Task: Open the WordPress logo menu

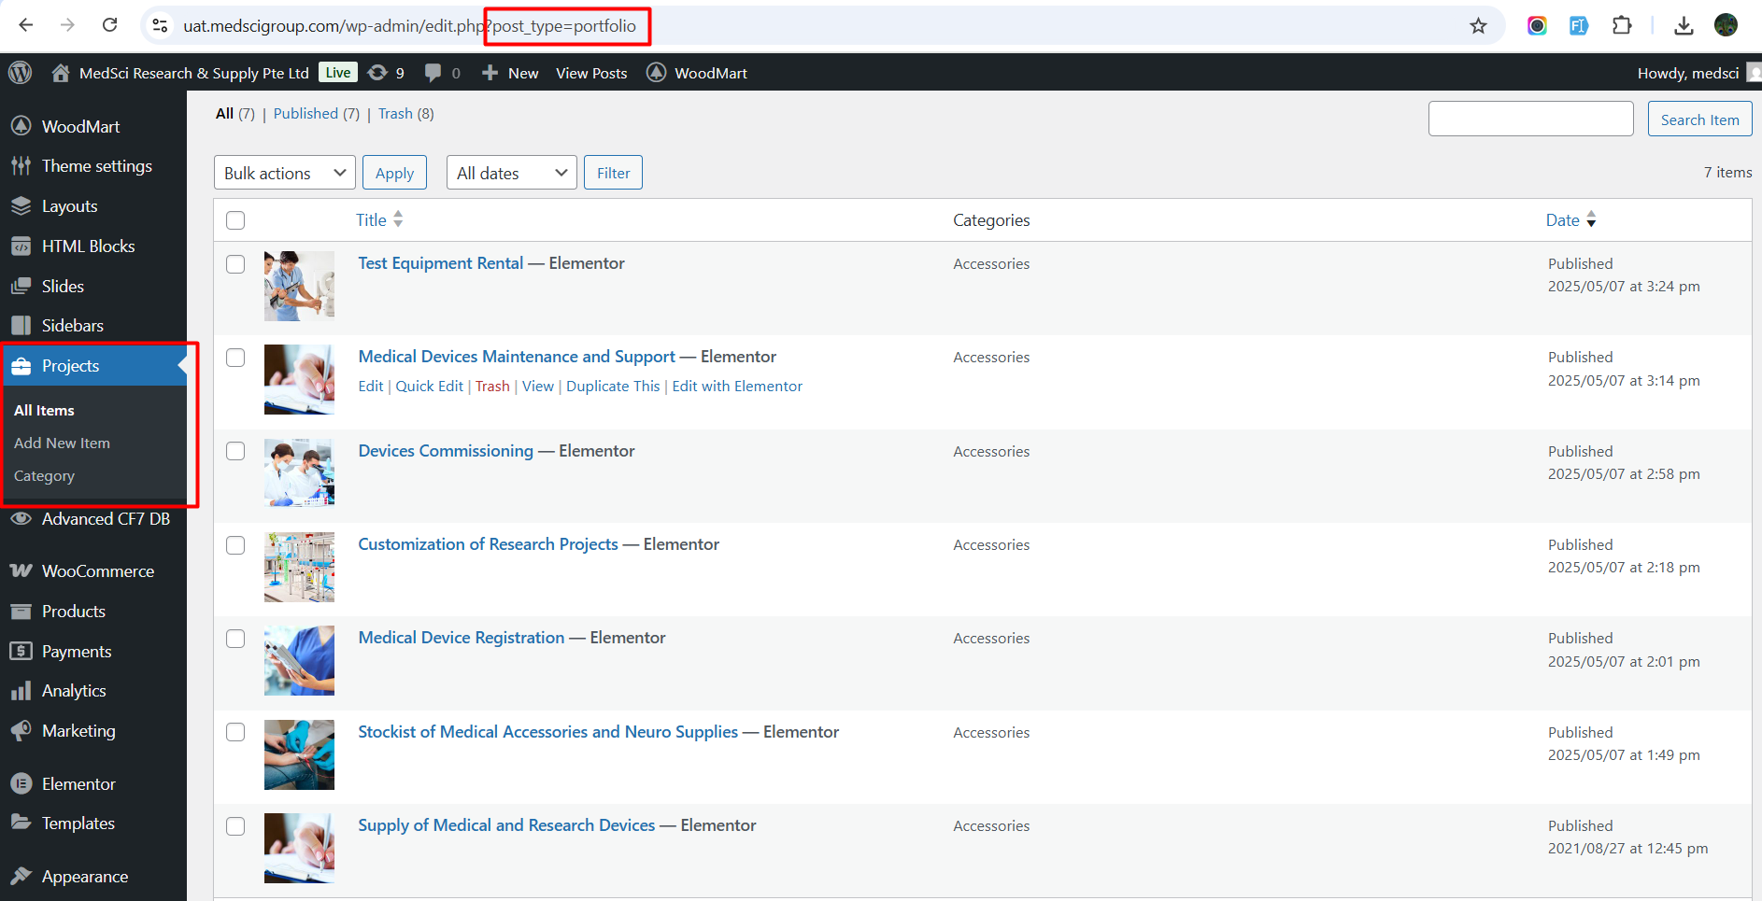Action: pyautogui.click(x=20, y=73)
